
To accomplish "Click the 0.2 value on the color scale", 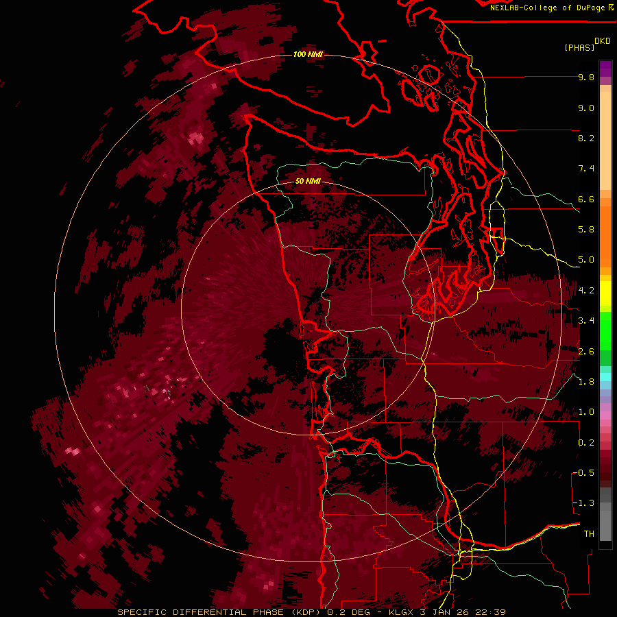I will point(586,443).
